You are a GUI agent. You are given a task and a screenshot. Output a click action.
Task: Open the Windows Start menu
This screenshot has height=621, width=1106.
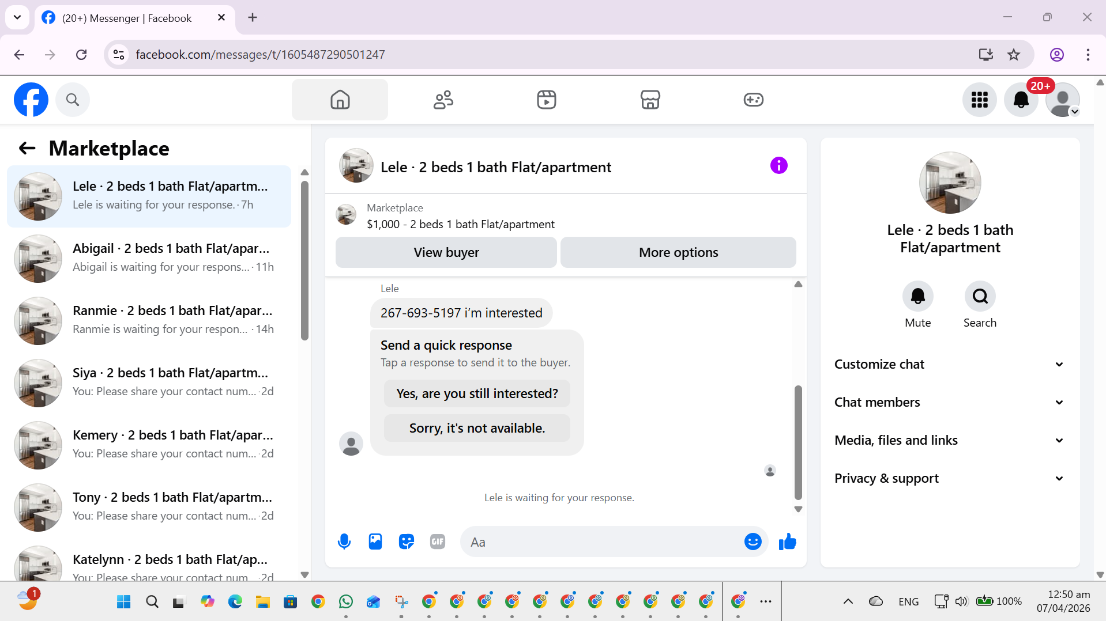pyautogui.click(x=124, y=602)
